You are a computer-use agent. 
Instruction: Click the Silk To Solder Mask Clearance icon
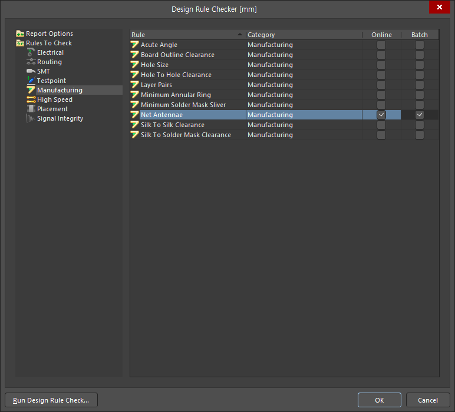point(134,135)
